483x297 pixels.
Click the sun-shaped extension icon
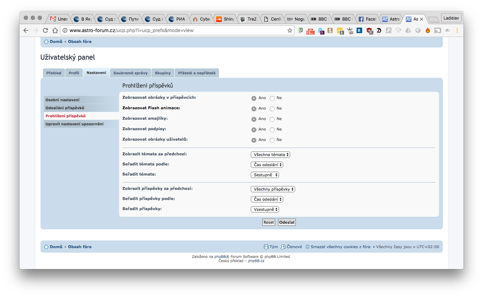pyautogui.click(x=350, y=31)
